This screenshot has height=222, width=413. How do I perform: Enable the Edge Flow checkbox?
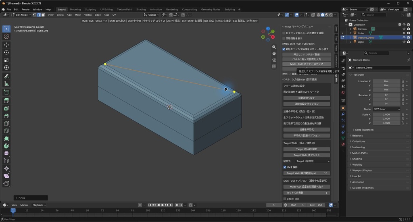[x=285, y=199]
